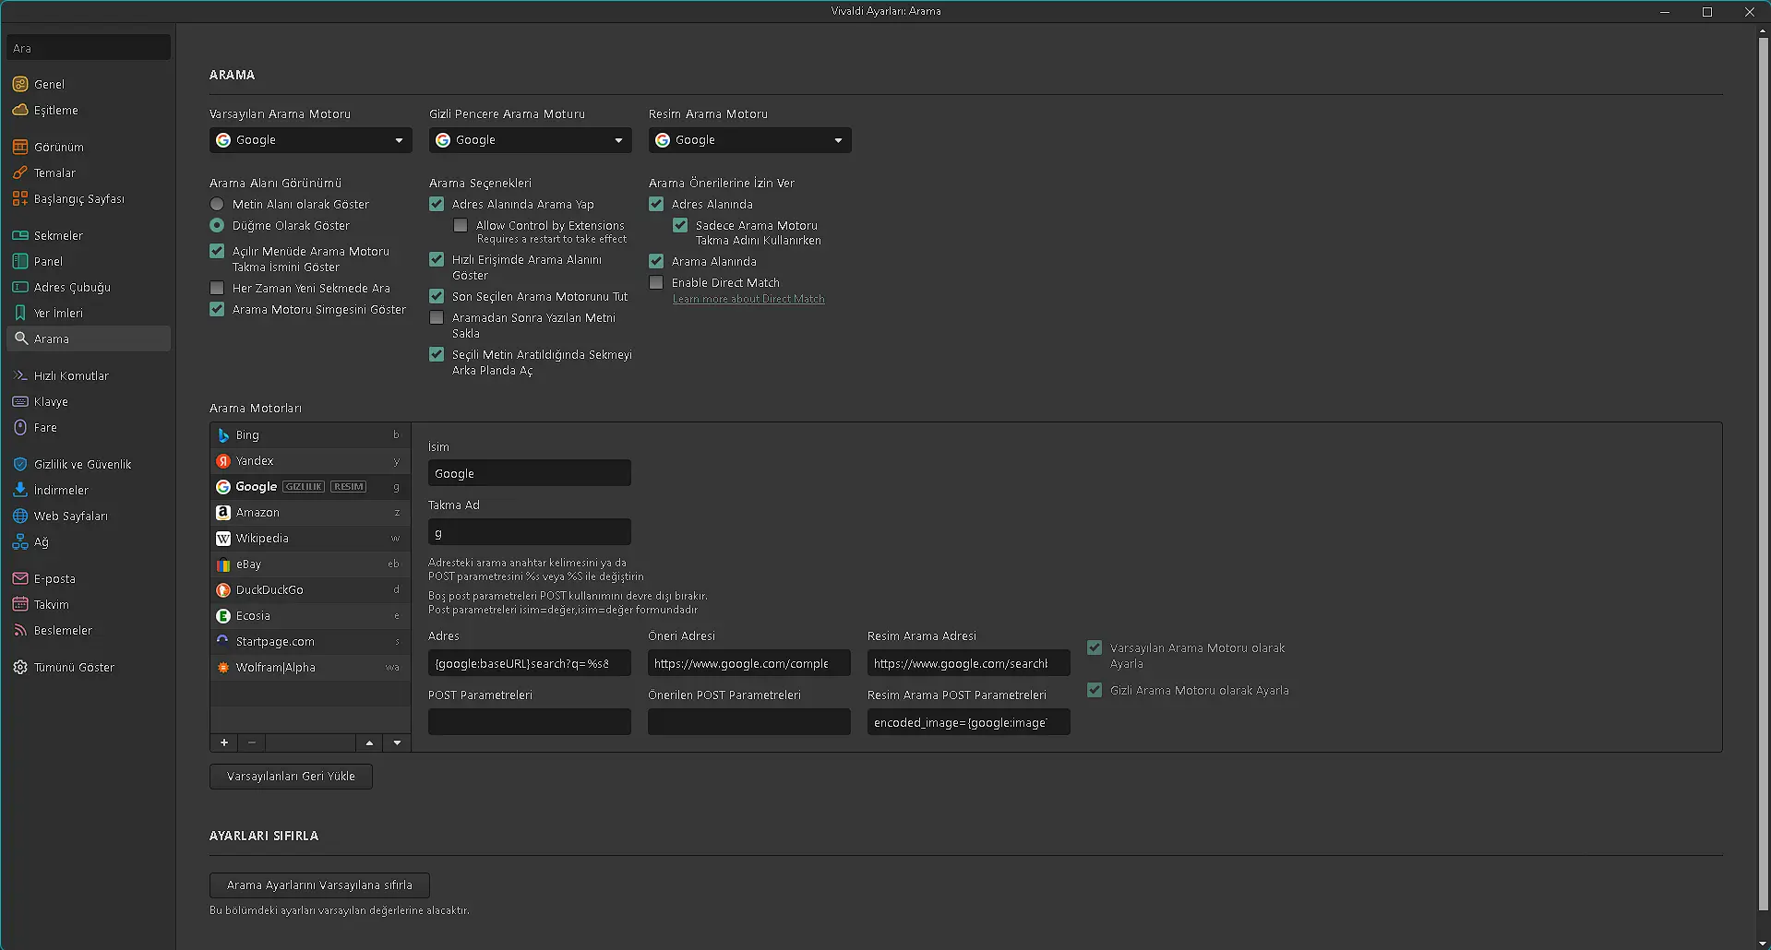Click the Eşitleme cloud icon
The width and height of the screenshot is (1771, 950).
(20, 110)
